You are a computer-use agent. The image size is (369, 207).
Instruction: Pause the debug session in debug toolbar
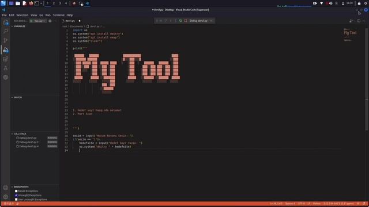161,21
